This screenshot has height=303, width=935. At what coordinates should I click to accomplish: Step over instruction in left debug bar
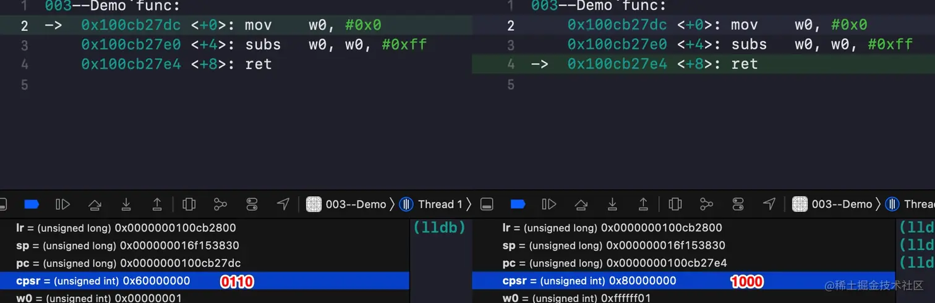95,204
